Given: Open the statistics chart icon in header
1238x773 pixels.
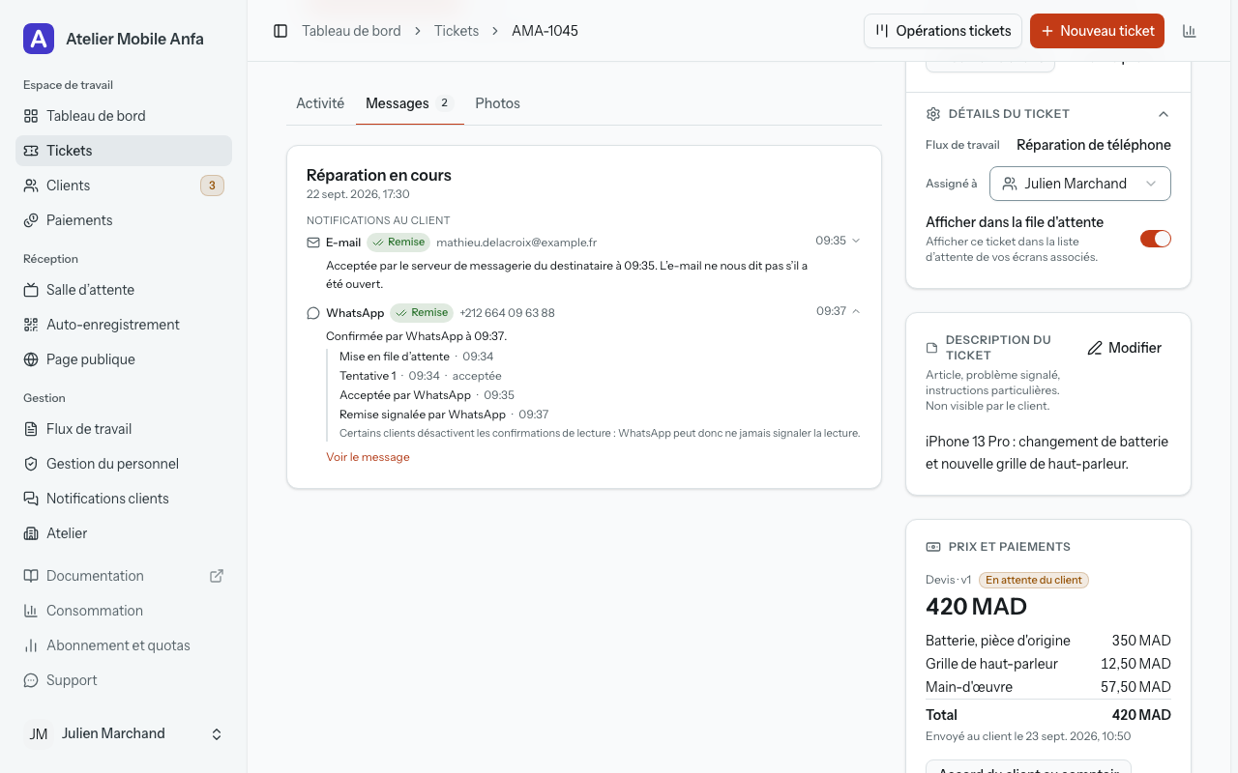Looking at the screenshot, I should 1190,31.
